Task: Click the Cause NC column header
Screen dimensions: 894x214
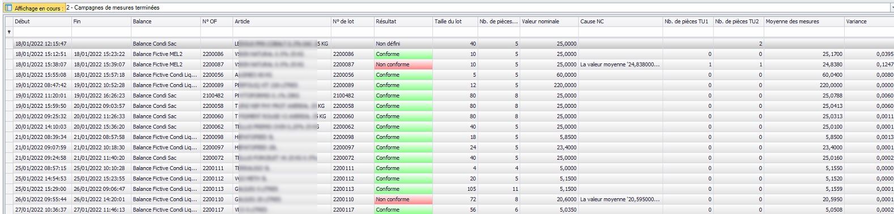Action: [620, 21]
